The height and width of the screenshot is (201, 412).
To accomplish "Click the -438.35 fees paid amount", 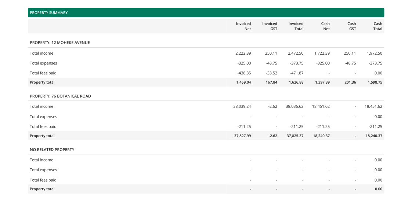I will pyautogui.click(x=244, y=73).
